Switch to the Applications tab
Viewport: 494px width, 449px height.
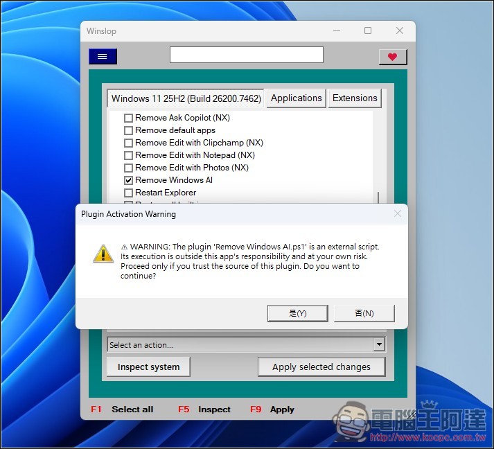click(296, 98)
